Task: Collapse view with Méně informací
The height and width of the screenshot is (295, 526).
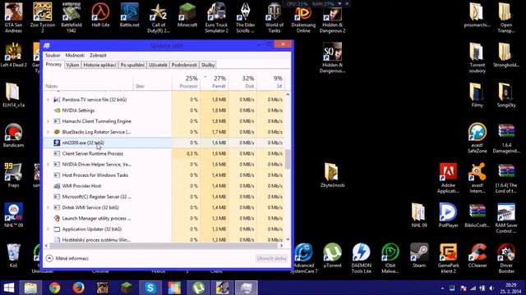Action: coord(67,259)
